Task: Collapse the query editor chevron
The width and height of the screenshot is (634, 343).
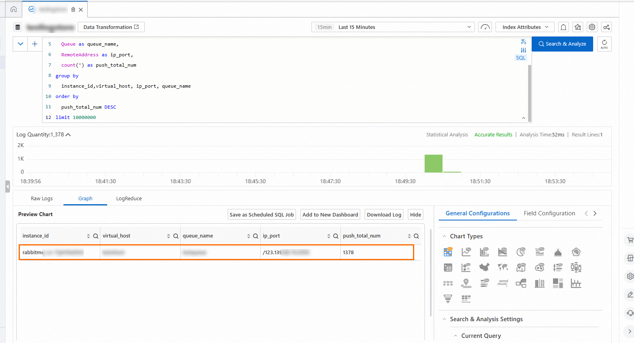Action: (20, 44)
